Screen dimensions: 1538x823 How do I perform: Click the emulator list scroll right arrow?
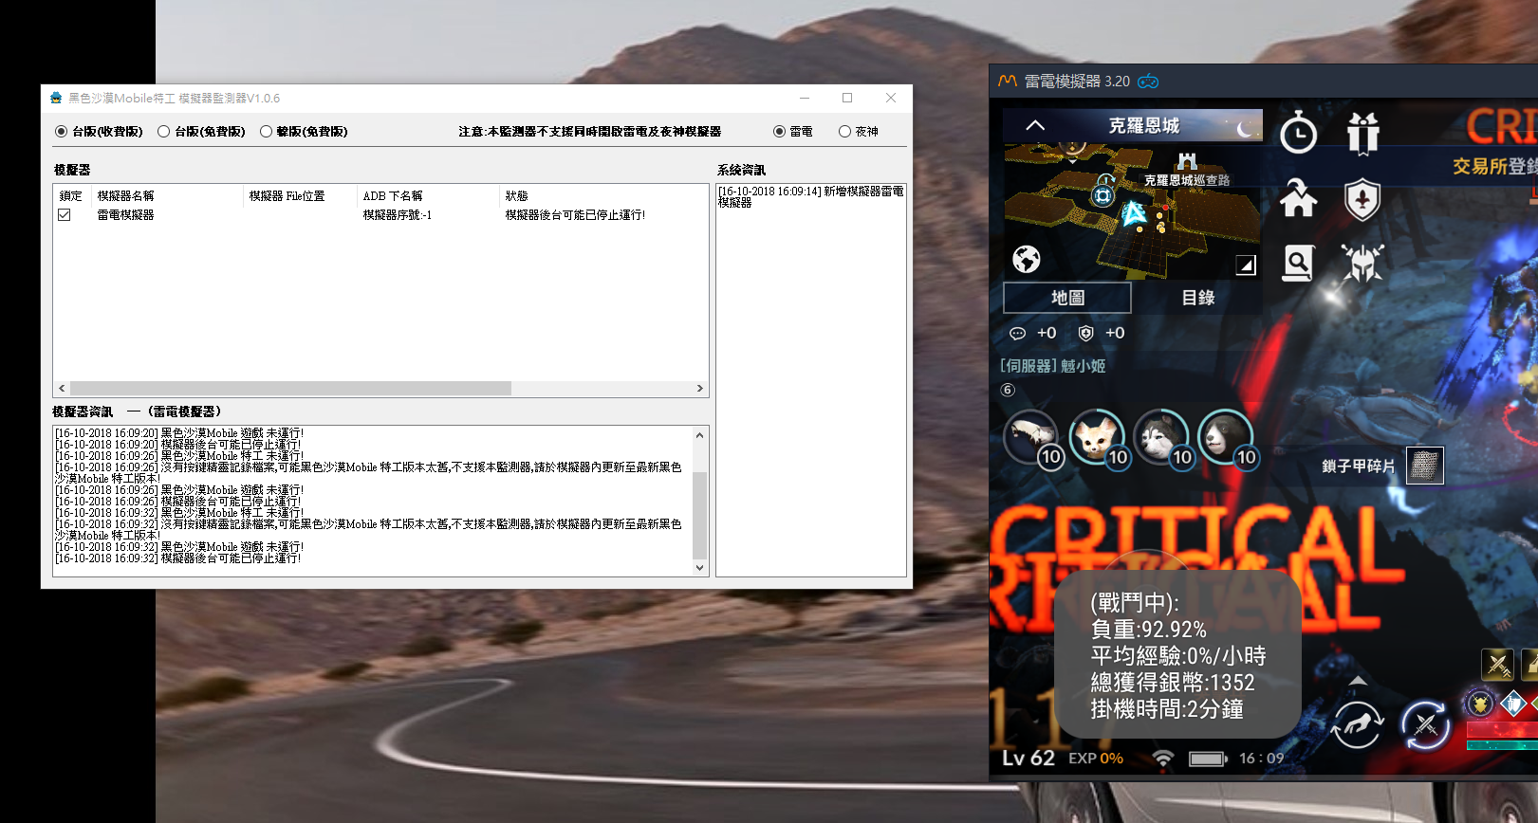tap(700, 389)
